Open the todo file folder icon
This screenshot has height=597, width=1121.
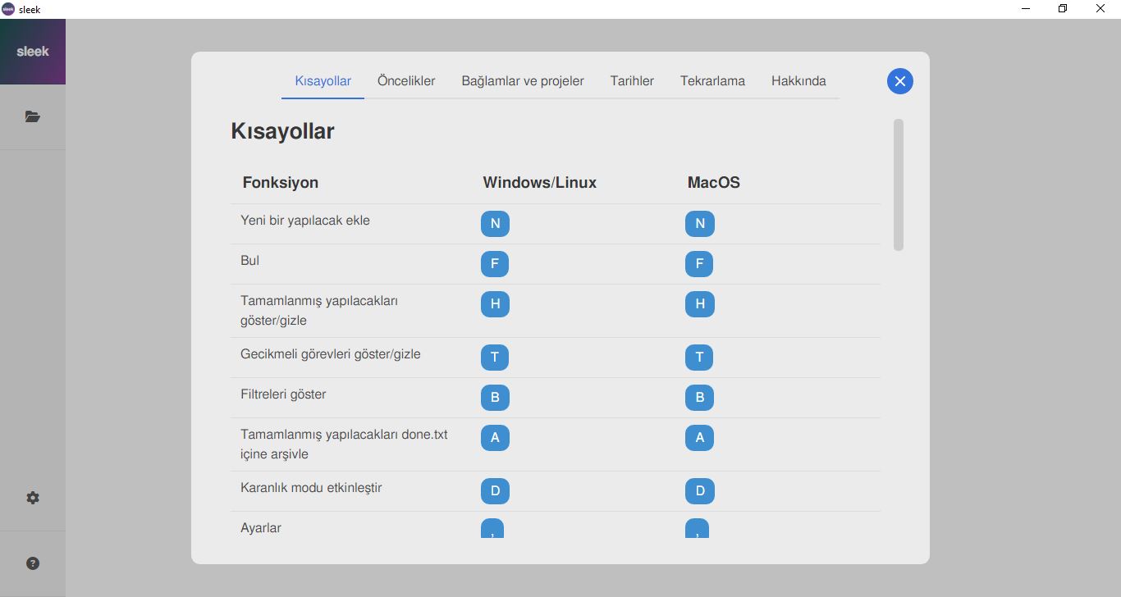click(x=33, y=116)
